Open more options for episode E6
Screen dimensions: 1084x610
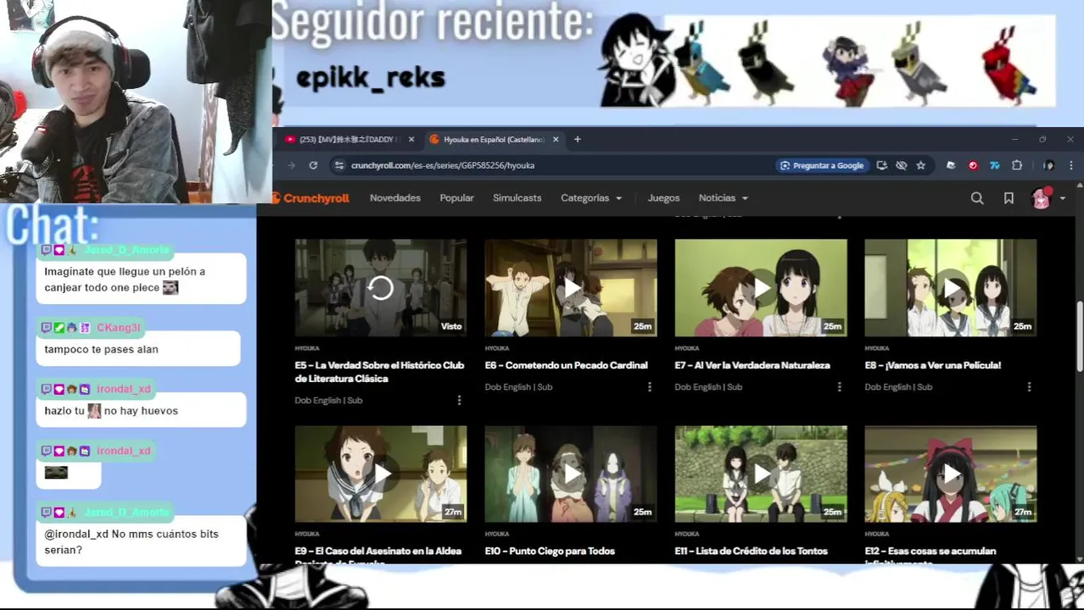point(650,386)
